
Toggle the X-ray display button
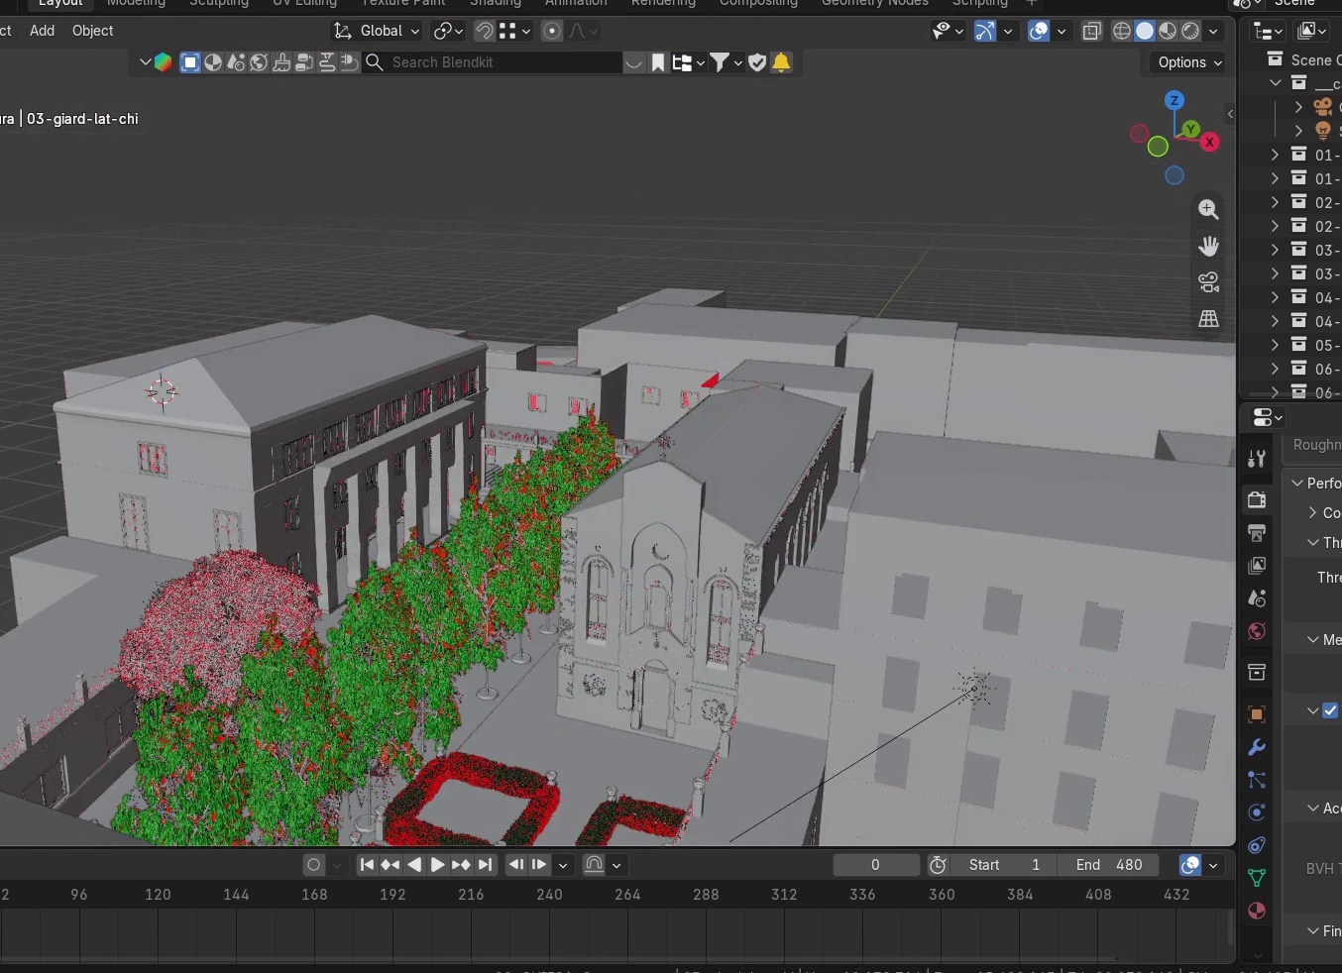1091,31
